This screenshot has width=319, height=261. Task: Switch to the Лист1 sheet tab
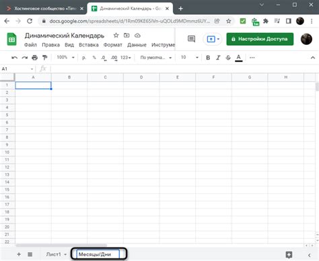coord(53,254)
